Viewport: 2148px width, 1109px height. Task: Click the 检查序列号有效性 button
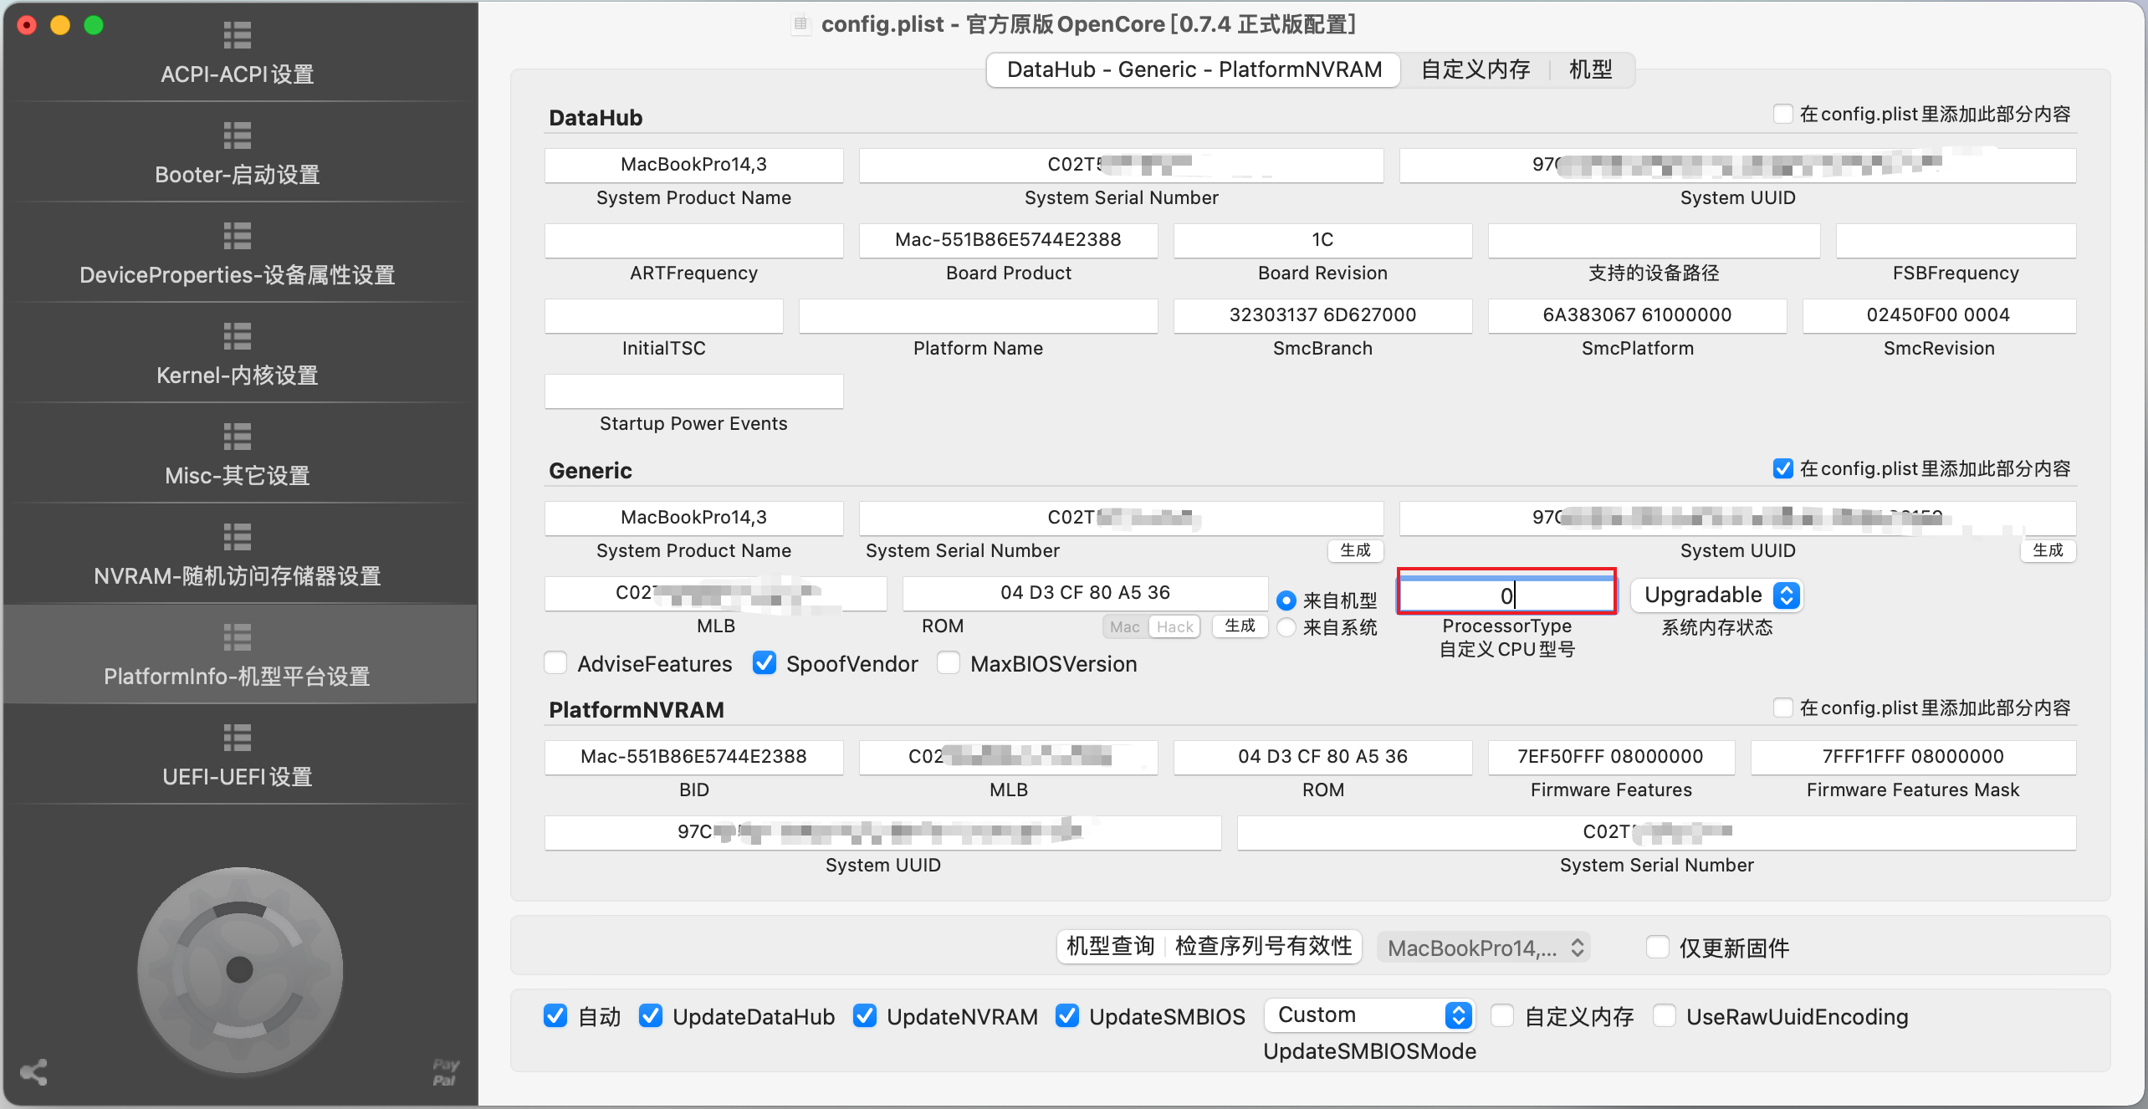coord(1264,946)
